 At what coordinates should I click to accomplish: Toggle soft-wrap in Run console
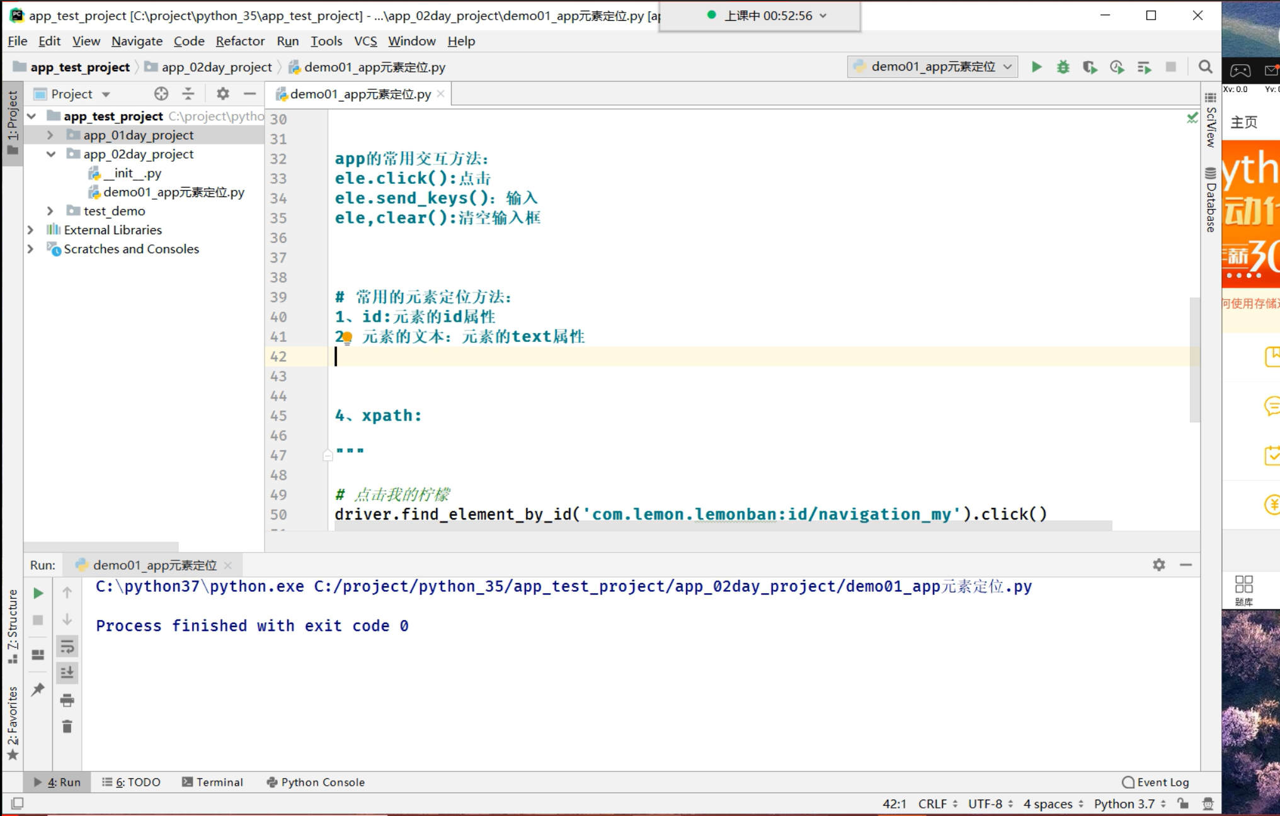click(67, 646)
